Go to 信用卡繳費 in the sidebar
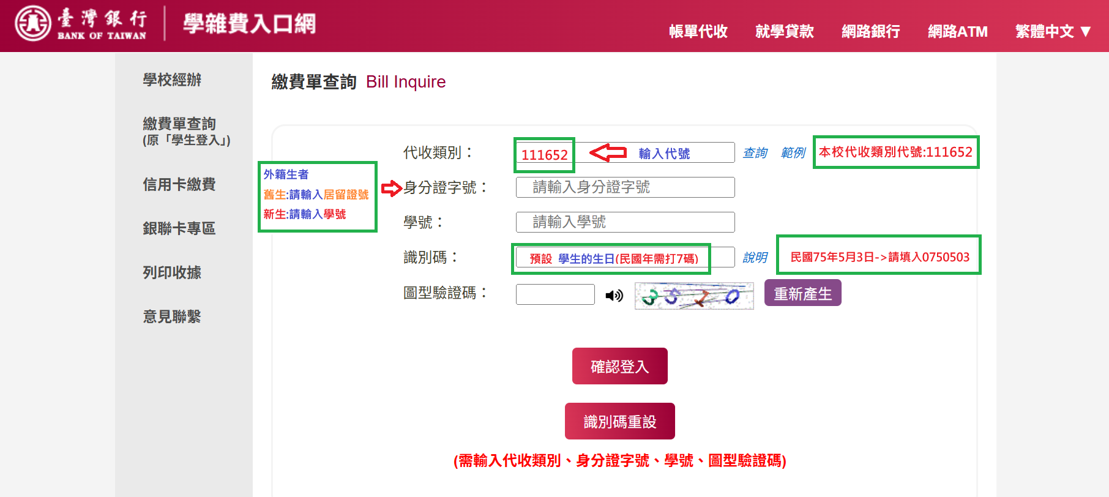This screenshot has height=497, width=1109. point(179,184)
